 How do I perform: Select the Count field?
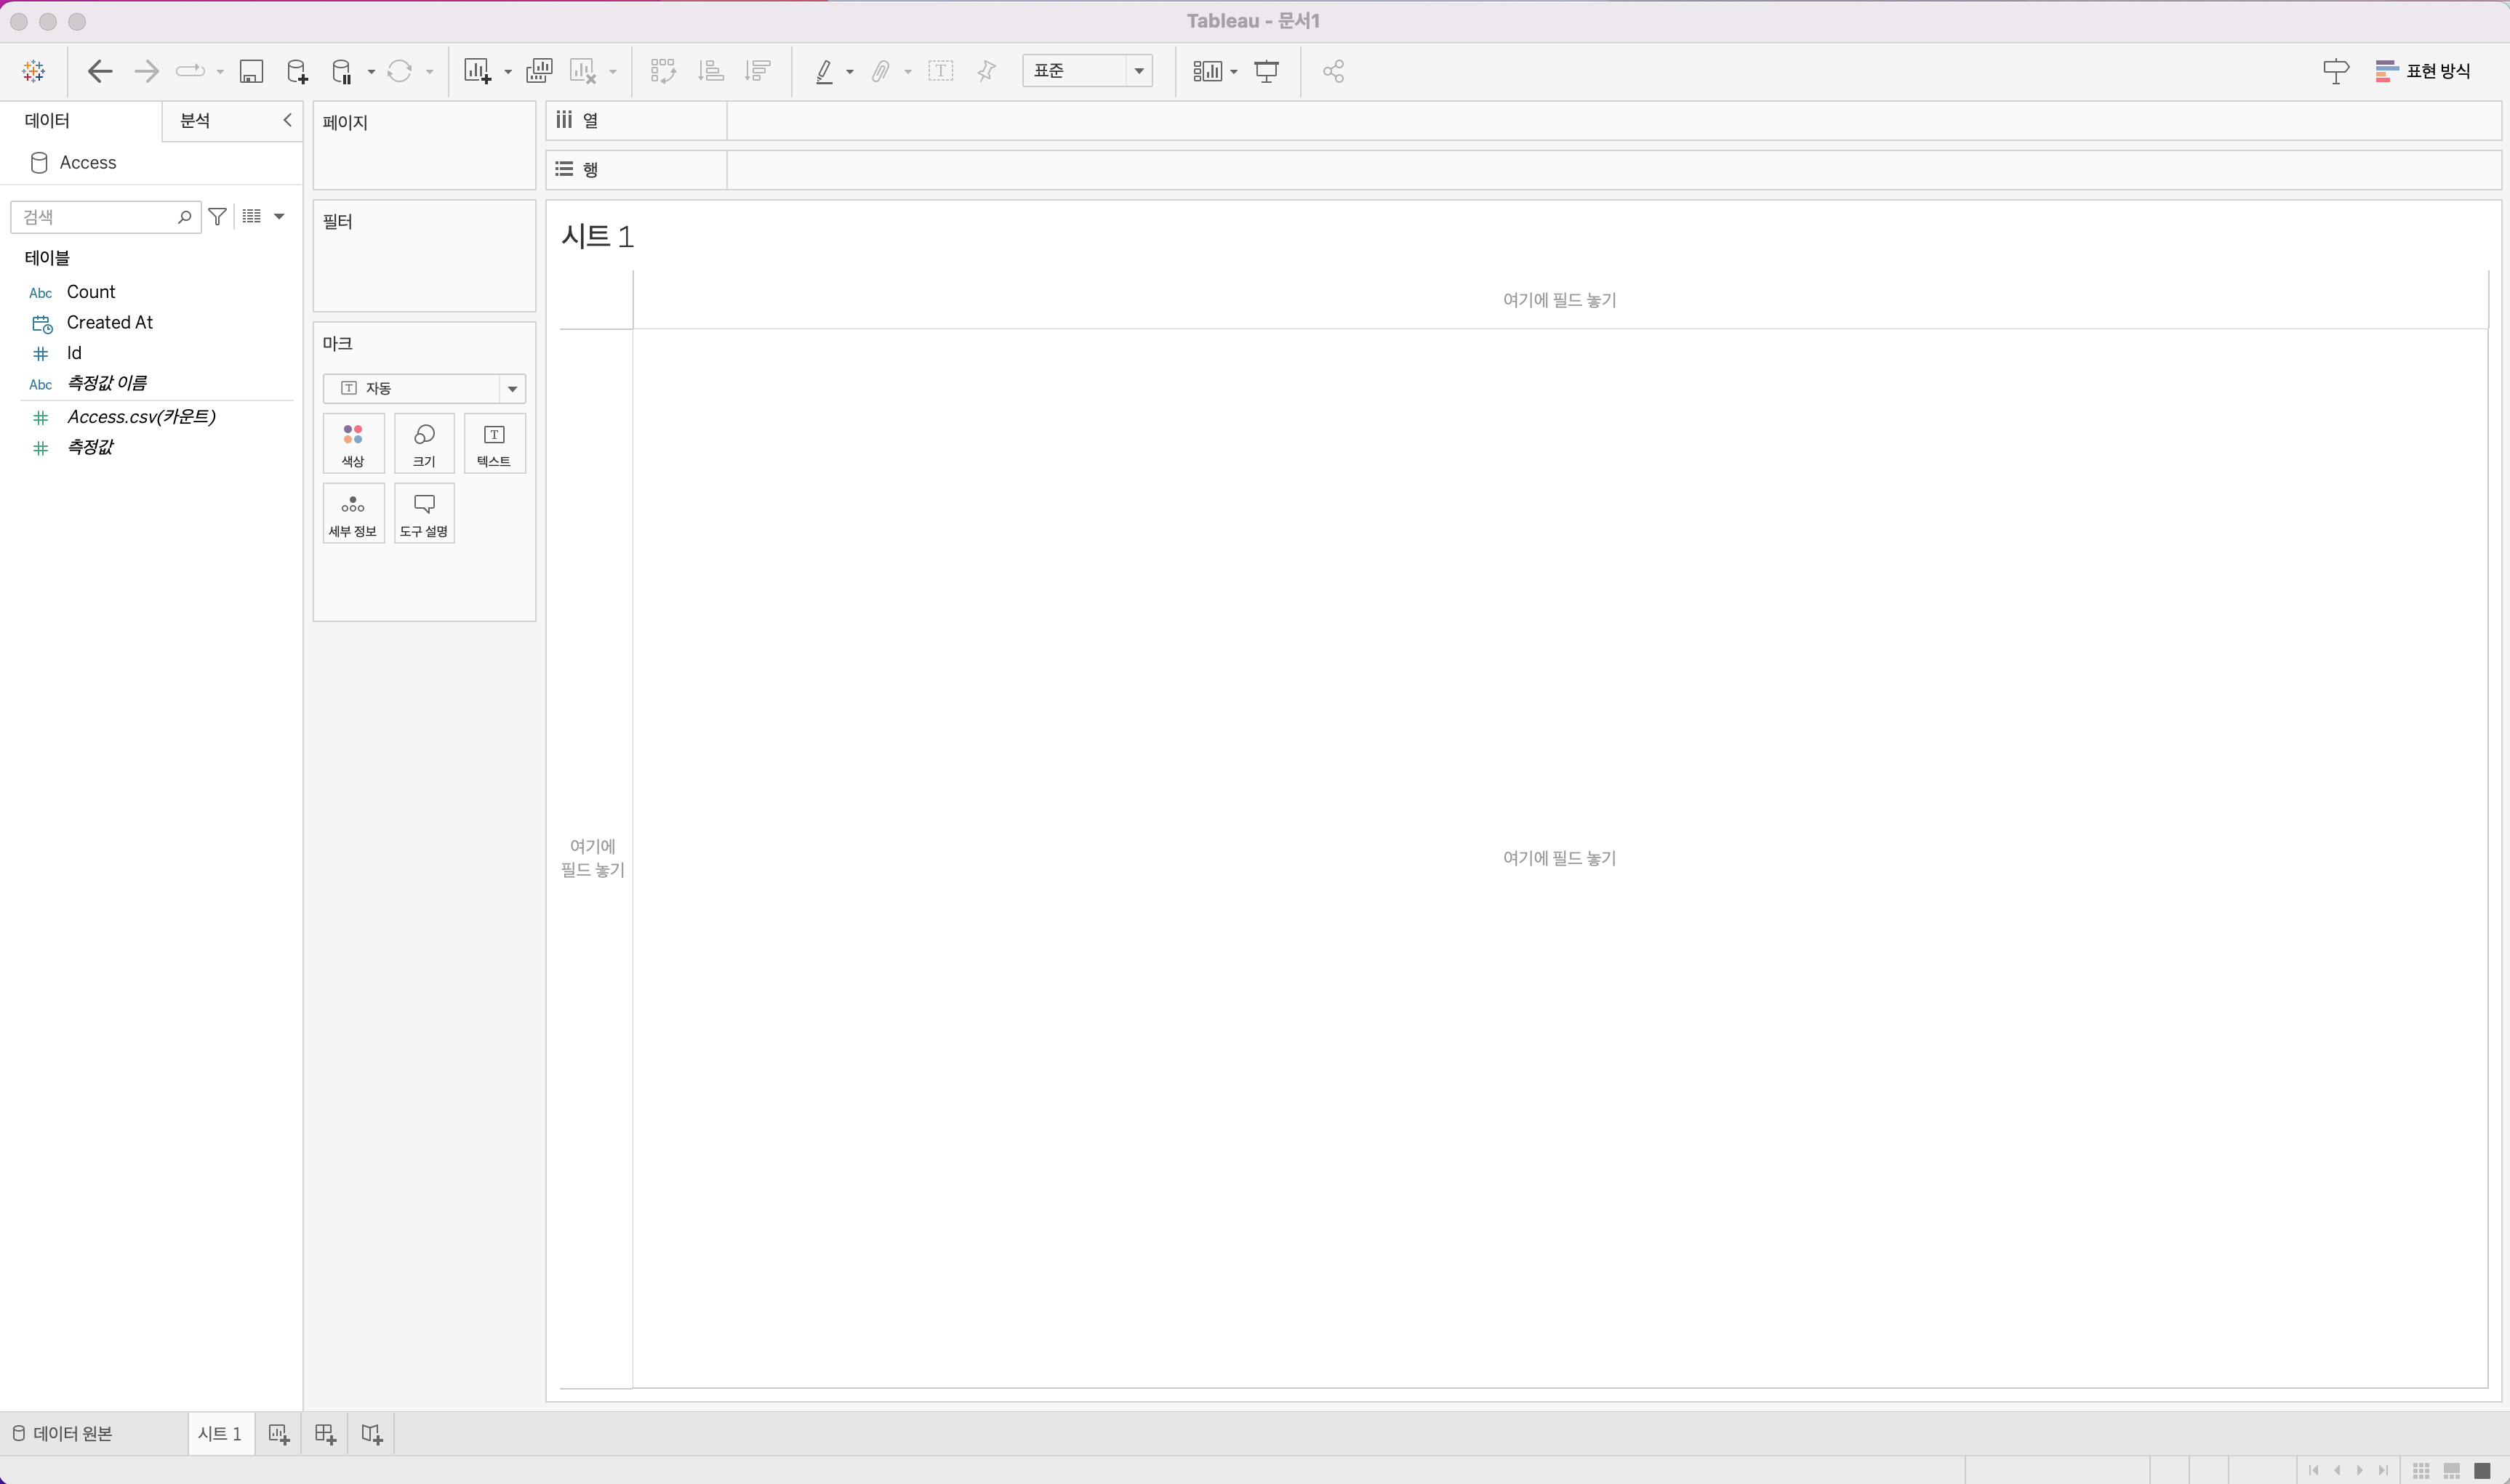pyautogui.click(x=91, y=292)
